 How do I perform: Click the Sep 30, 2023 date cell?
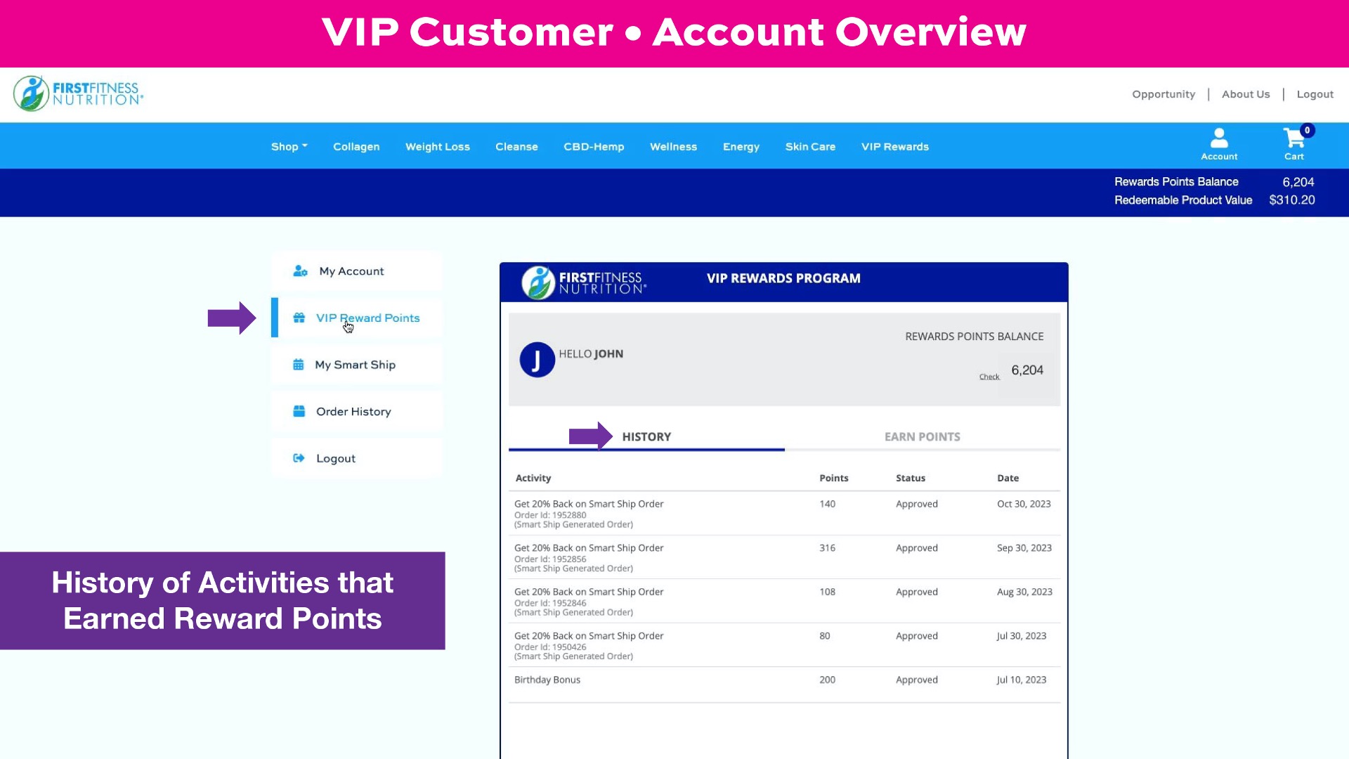[1024, 548]
